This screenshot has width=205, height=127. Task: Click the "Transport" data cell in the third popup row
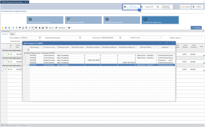165,60
